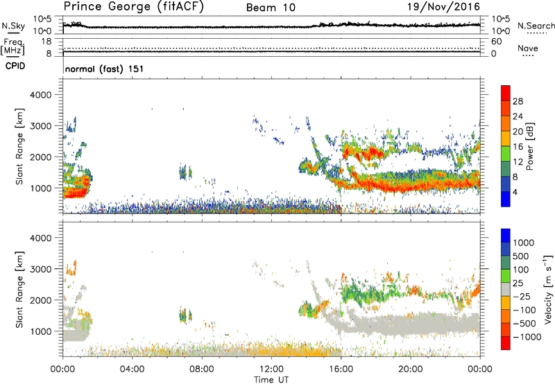This screenshot has width=555, height=384.
Task: Click the -100 tick label on Velocity bar
Action: pos(524,310)
